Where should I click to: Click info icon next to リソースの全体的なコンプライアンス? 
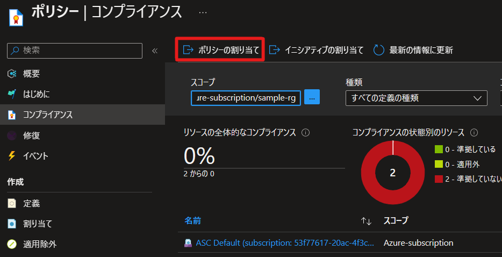pos(305,133)
